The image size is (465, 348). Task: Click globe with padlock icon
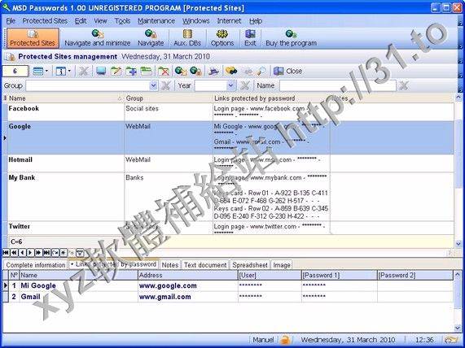195,71
